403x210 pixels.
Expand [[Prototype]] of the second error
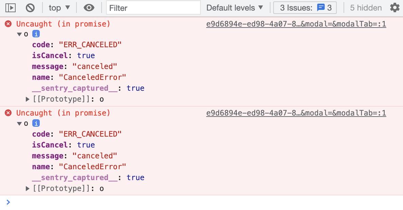point(28,188)
